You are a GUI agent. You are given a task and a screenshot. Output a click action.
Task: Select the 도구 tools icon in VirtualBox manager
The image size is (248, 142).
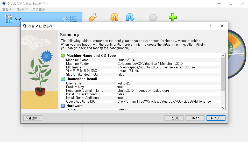coord(8,19)
